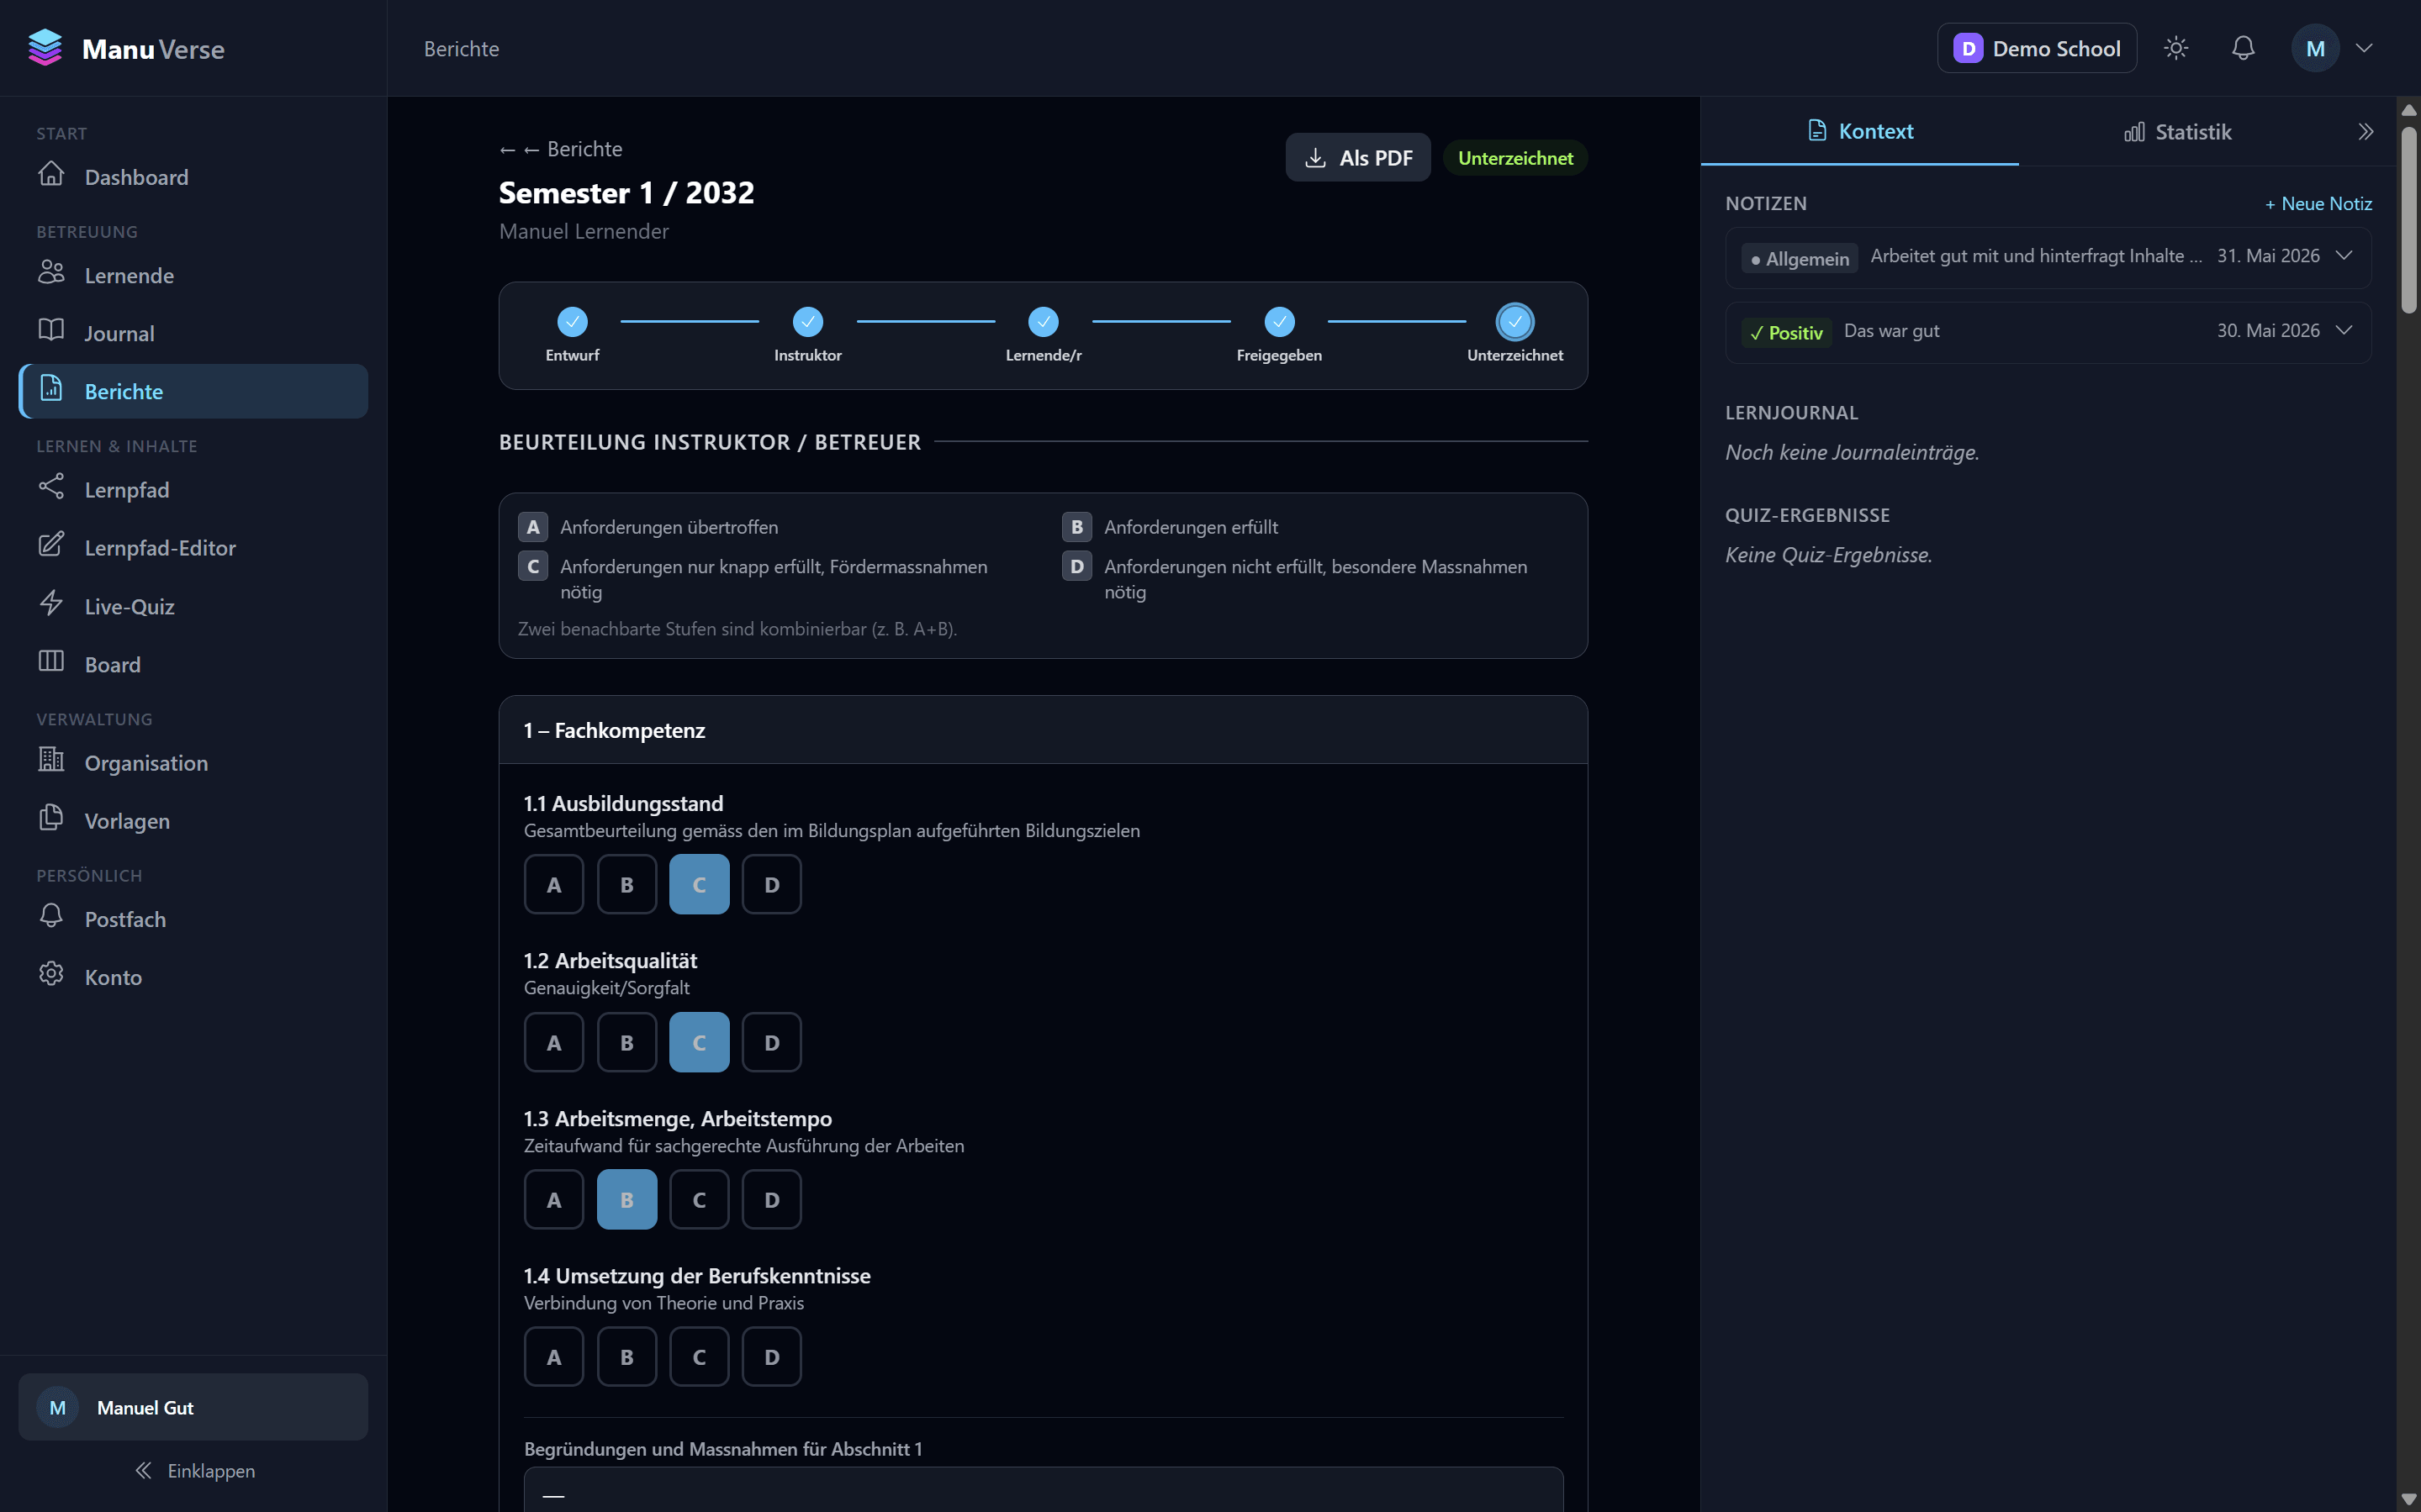The image size is (2421, 1512).
Task: Click the Manuel Gut profile button
Action: (x=193, y=1407)
